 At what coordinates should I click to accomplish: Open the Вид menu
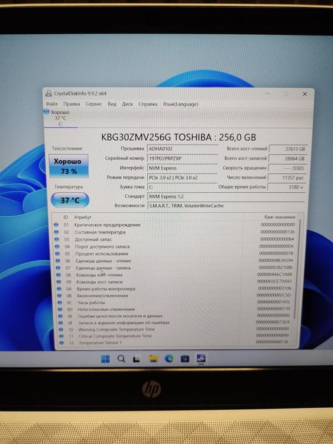click(112, 104)
